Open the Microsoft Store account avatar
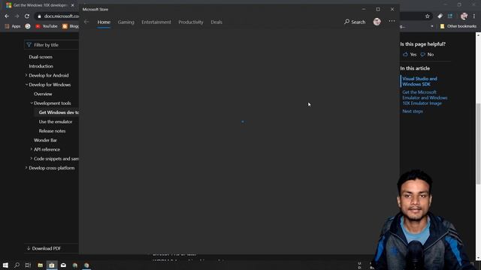This screenshot has height=270, width=481. [x=377, y=22]
